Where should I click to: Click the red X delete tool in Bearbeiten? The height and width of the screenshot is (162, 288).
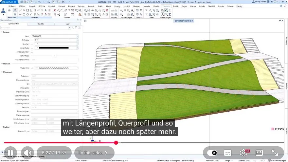(x=107, y=10)
